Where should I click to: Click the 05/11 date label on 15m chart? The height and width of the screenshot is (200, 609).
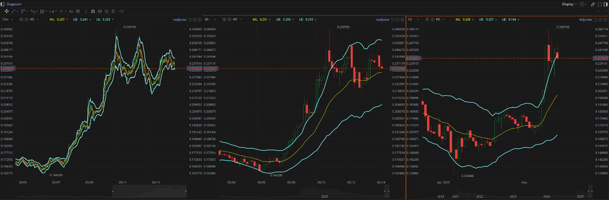click(x=122, y=182)
